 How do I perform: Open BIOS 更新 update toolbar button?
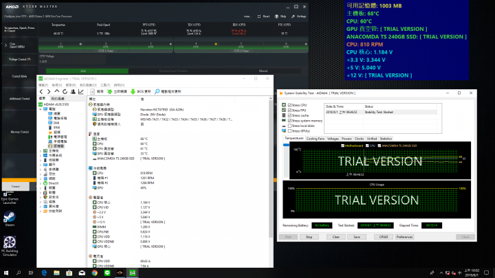click(141, 91)
